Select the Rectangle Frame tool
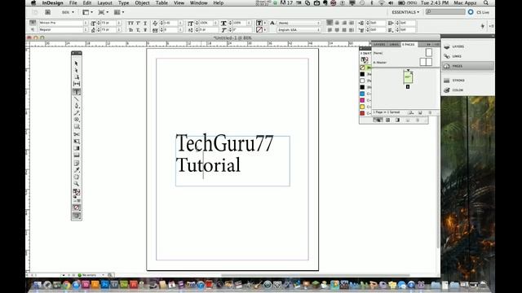Image resolution: width=522 pixels, height=293 pixels. (x=76, y=120)
